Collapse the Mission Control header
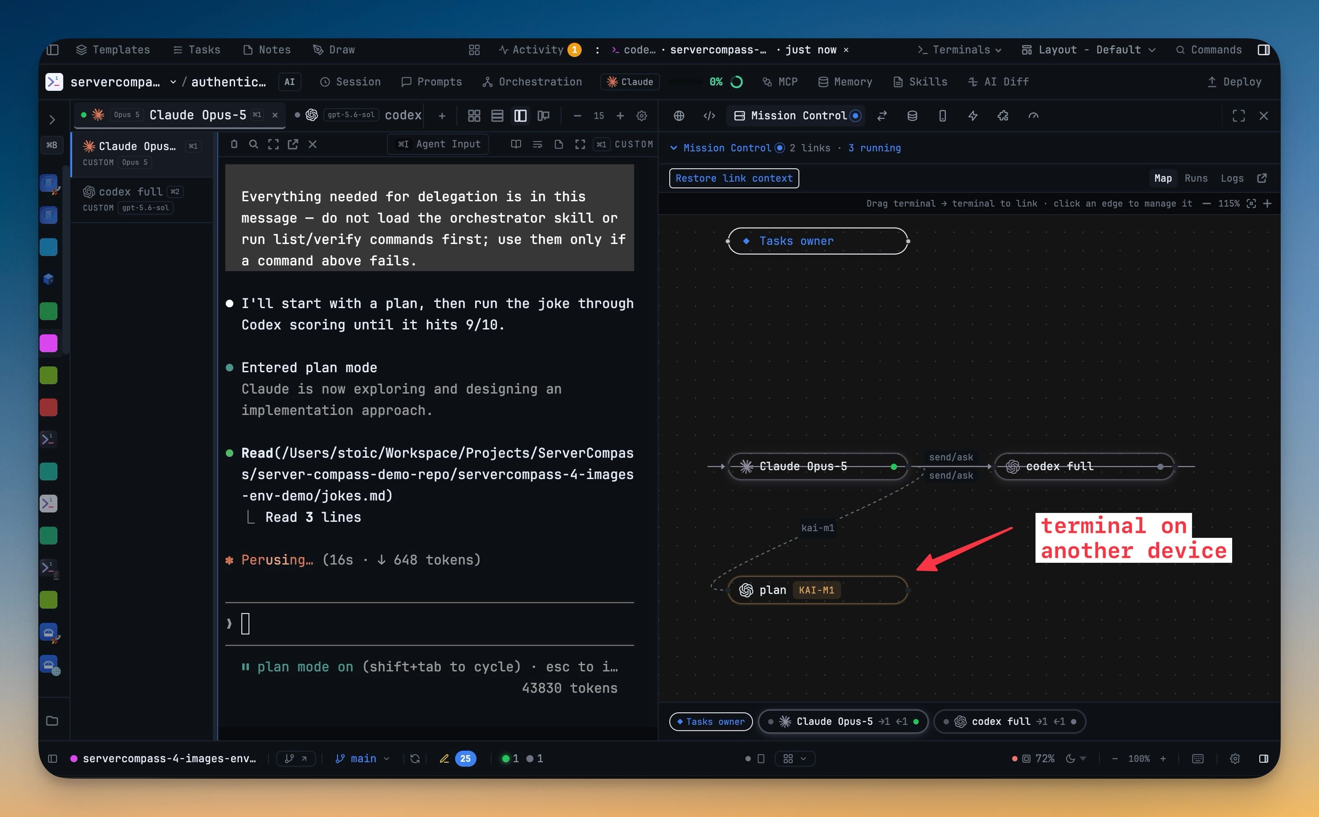1319x817 pixels. (673, 148)
